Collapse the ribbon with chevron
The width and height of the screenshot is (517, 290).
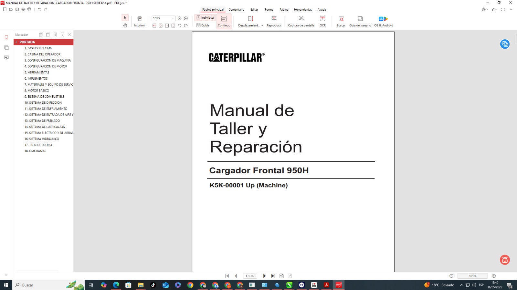[511, 9]
